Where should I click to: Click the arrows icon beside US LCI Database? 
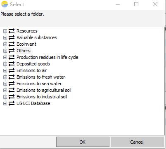point(12,103)
